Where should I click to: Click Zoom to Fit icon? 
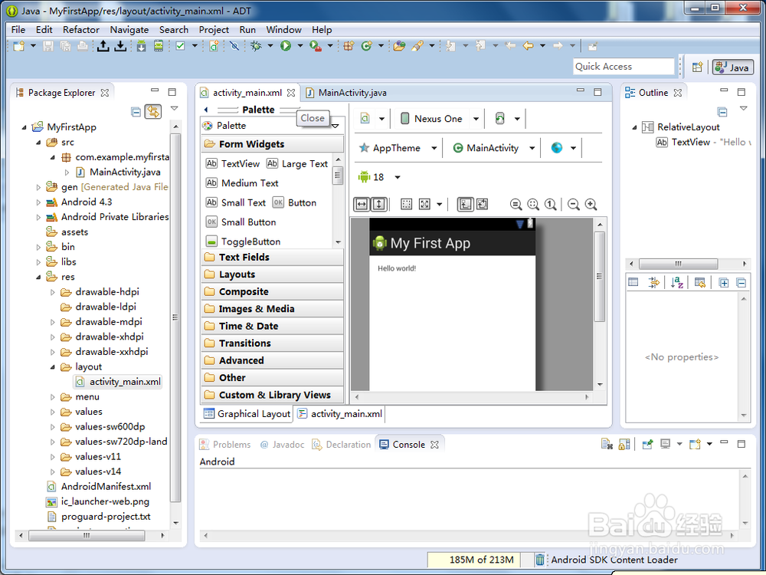pos(533,205)
